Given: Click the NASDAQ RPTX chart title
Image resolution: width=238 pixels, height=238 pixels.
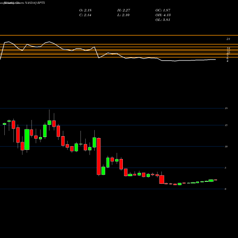Looking at the screenshot, I should [x=22, y=3].
